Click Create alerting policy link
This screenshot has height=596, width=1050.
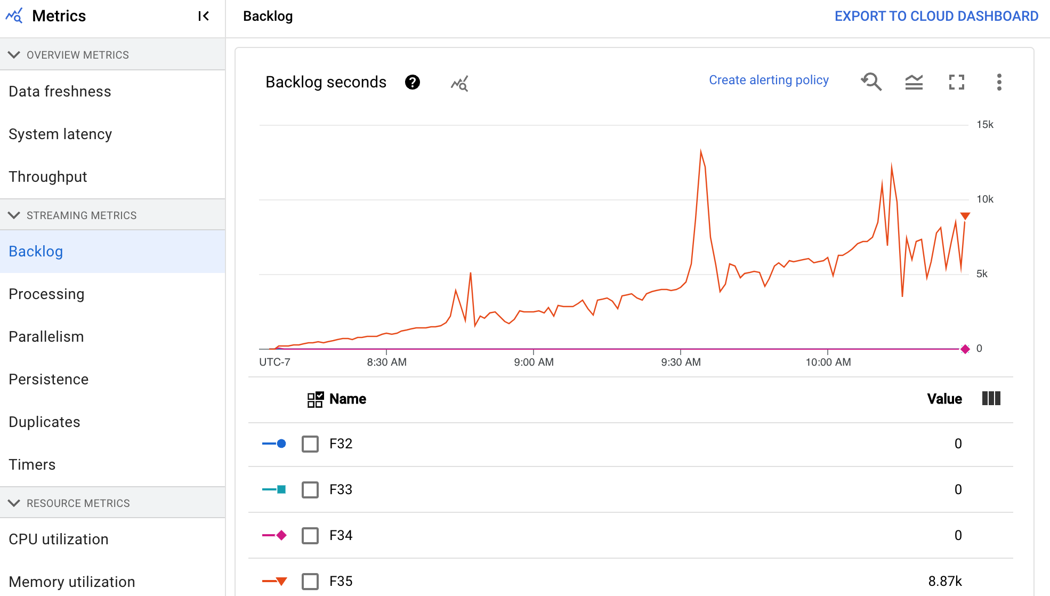click(x=768, y=80)
